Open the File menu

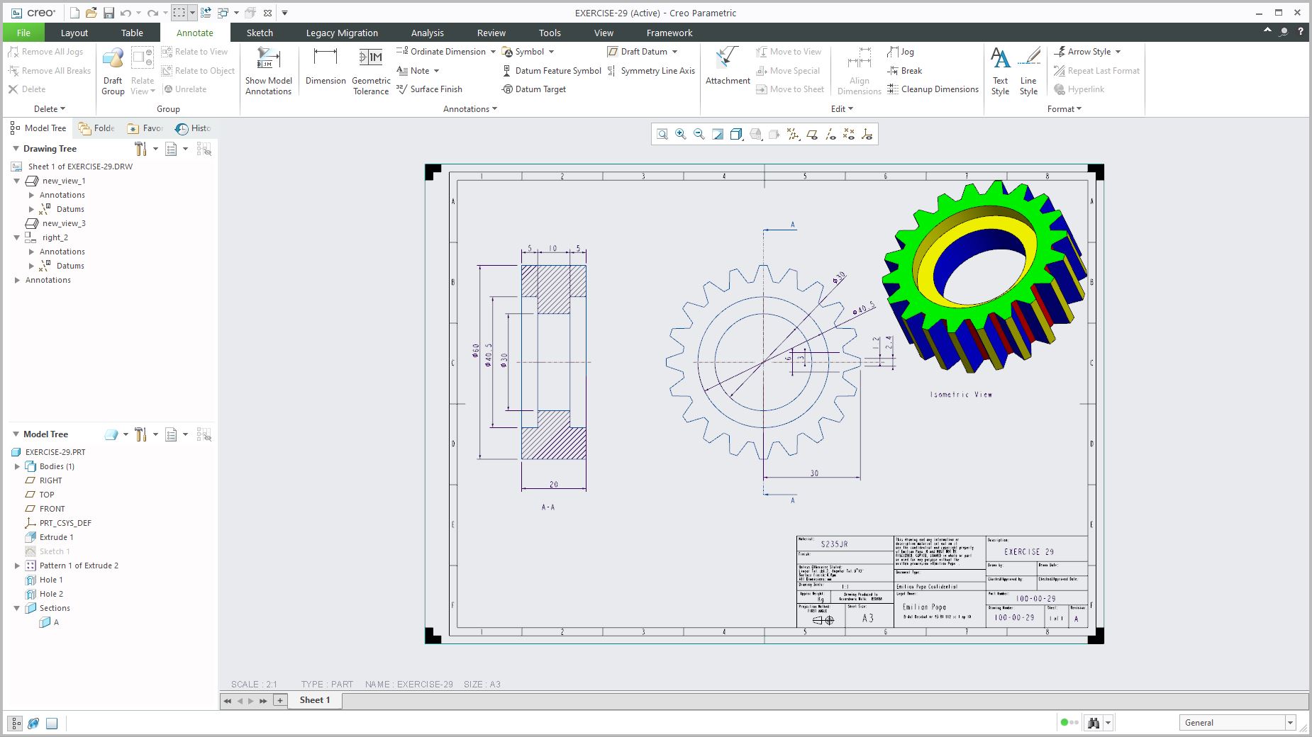[x=23, y=33]
